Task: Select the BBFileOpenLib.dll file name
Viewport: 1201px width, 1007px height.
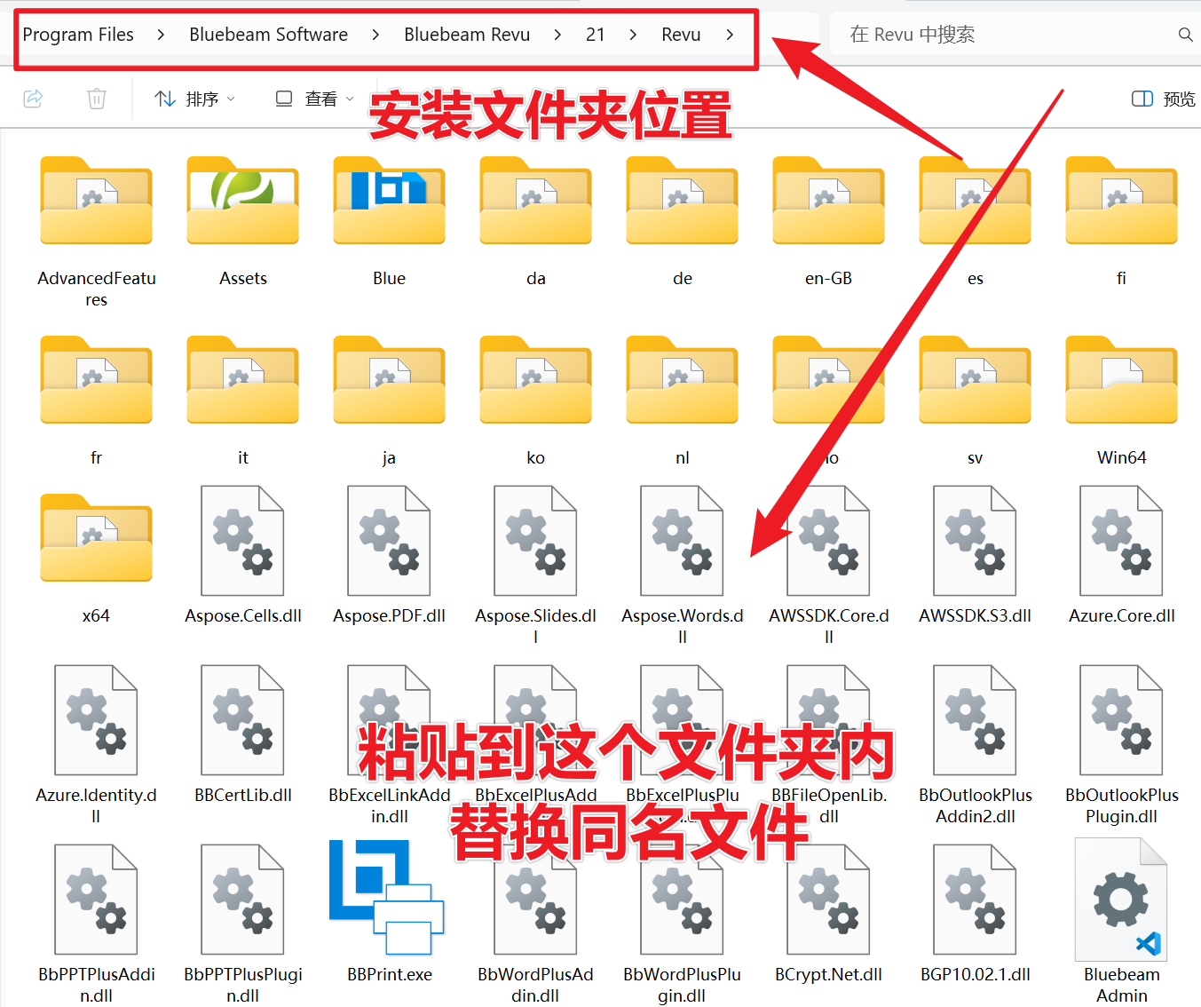Action: 828,805
